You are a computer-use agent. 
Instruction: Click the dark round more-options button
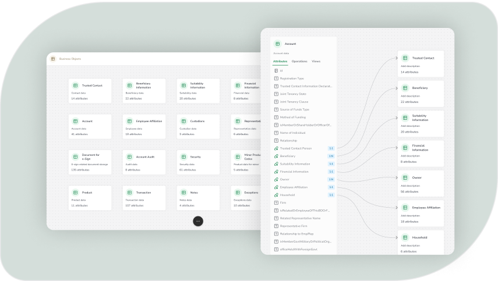coord(198,221)
